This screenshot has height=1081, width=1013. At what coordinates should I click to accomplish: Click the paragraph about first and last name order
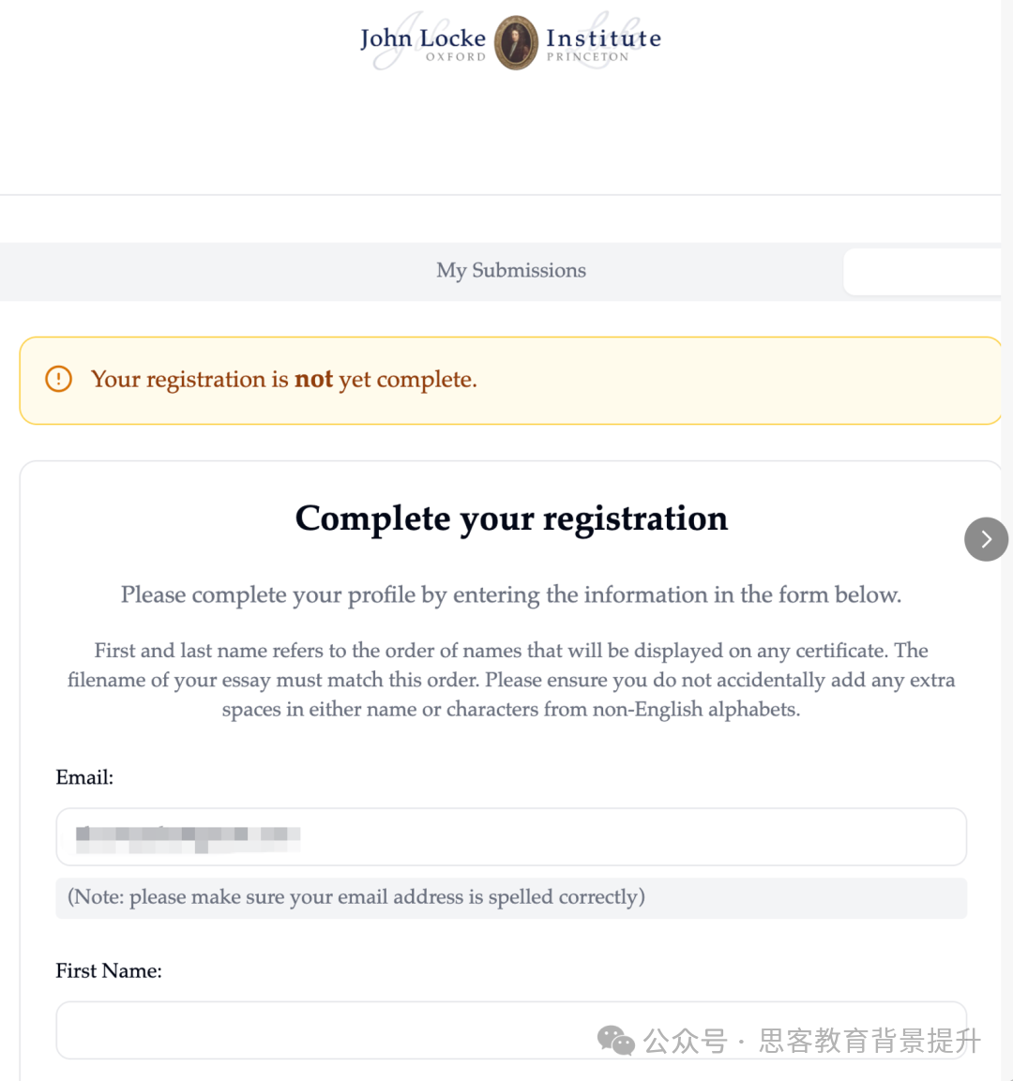coord(511,680)
